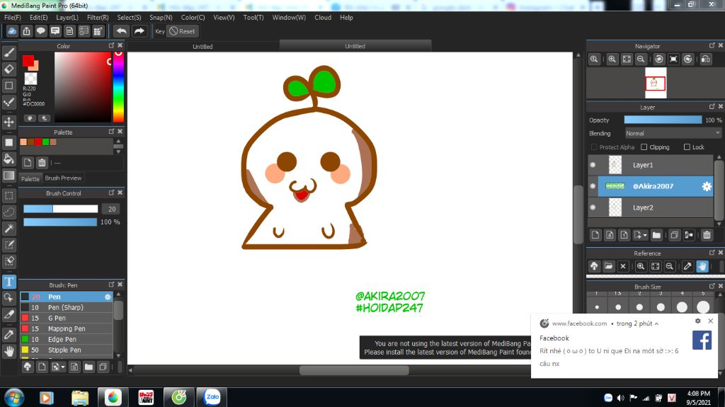Click the Navigator flip icon
This screenshot has height=407, width=725.
click(x=706, y=59)
